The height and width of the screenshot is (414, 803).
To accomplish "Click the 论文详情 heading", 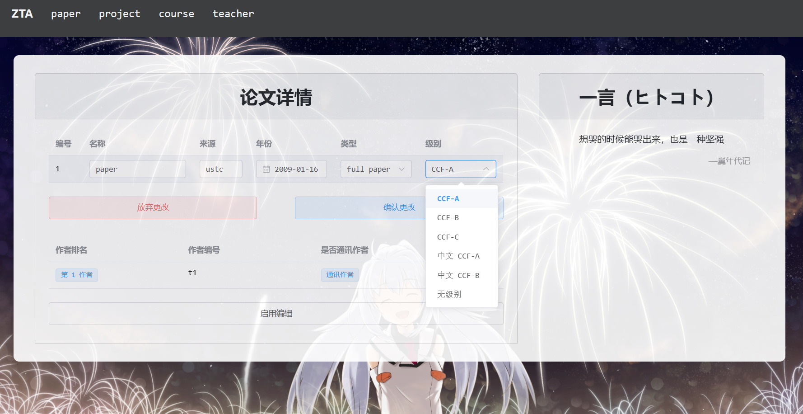I will pos(276,97).
